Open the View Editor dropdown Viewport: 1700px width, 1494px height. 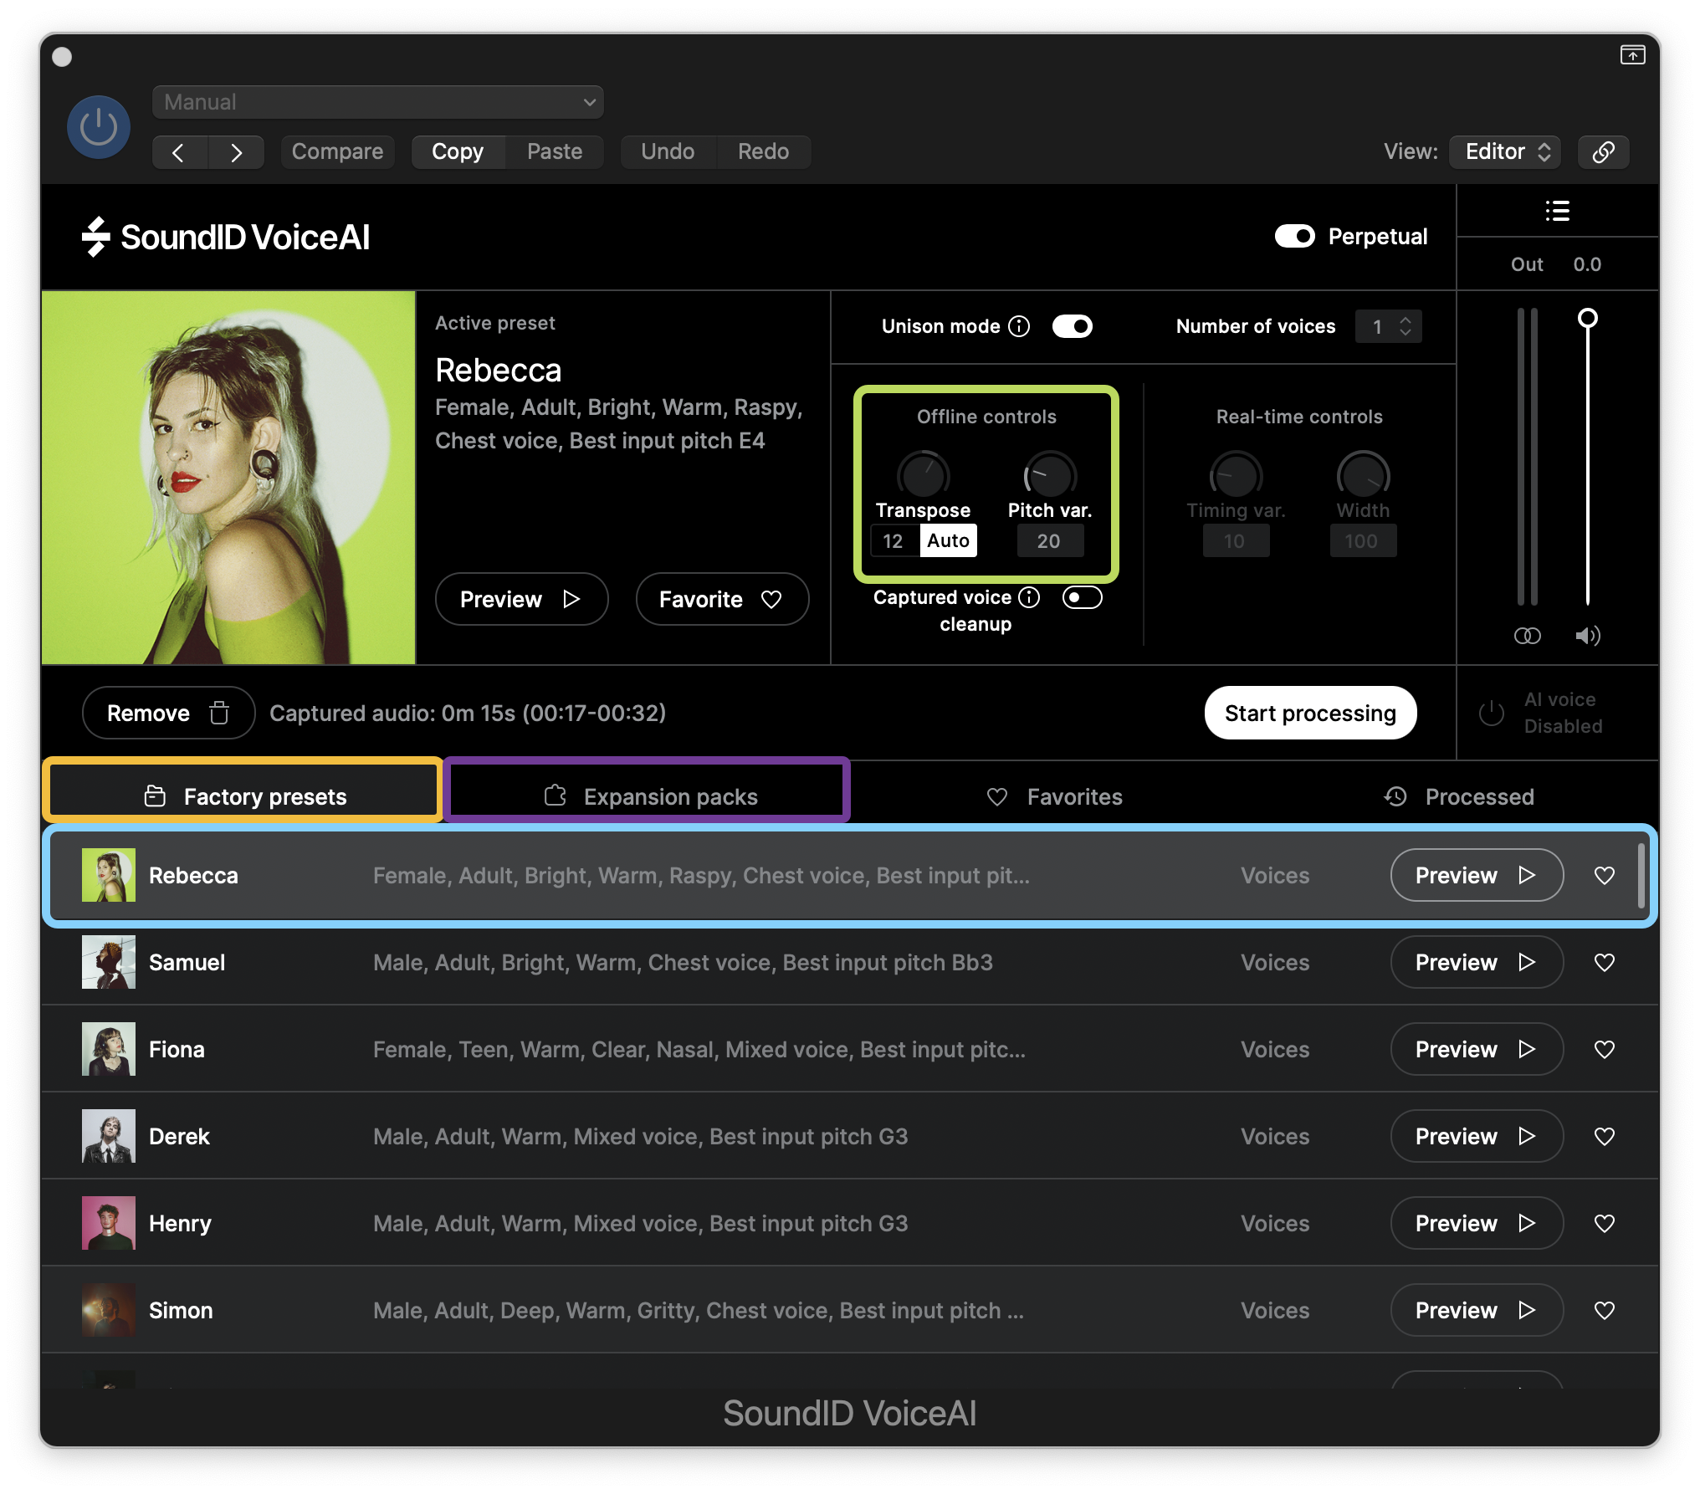click(1503, 151)
